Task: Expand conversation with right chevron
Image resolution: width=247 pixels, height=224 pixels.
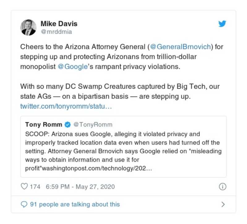Action: pyautogui.click(x=223, y=204)
